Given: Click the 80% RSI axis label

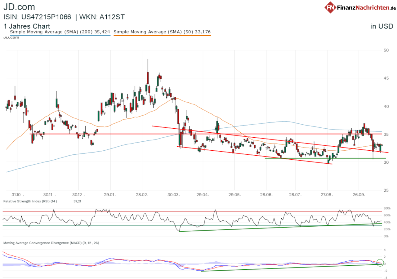Looking at the screenshot, I should click(x=386, y=208).
